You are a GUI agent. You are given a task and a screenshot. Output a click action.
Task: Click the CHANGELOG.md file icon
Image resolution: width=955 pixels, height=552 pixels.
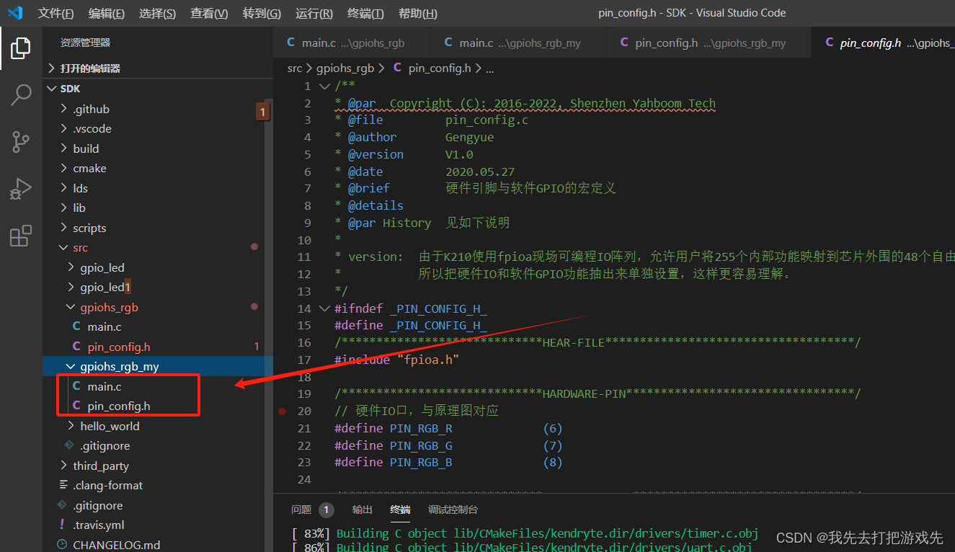(x=62, y=545)
